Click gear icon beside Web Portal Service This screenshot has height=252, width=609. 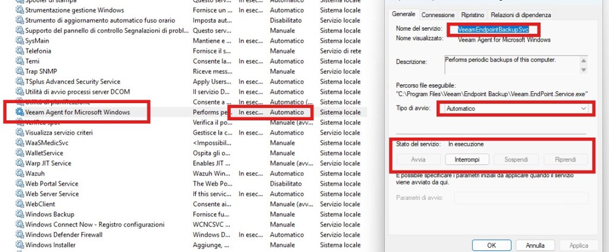[20, 183]
